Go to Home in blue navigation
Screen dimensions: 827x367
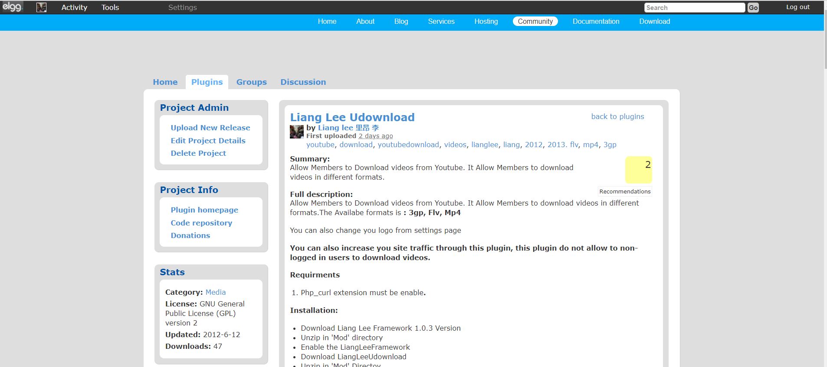coord(327,21)
